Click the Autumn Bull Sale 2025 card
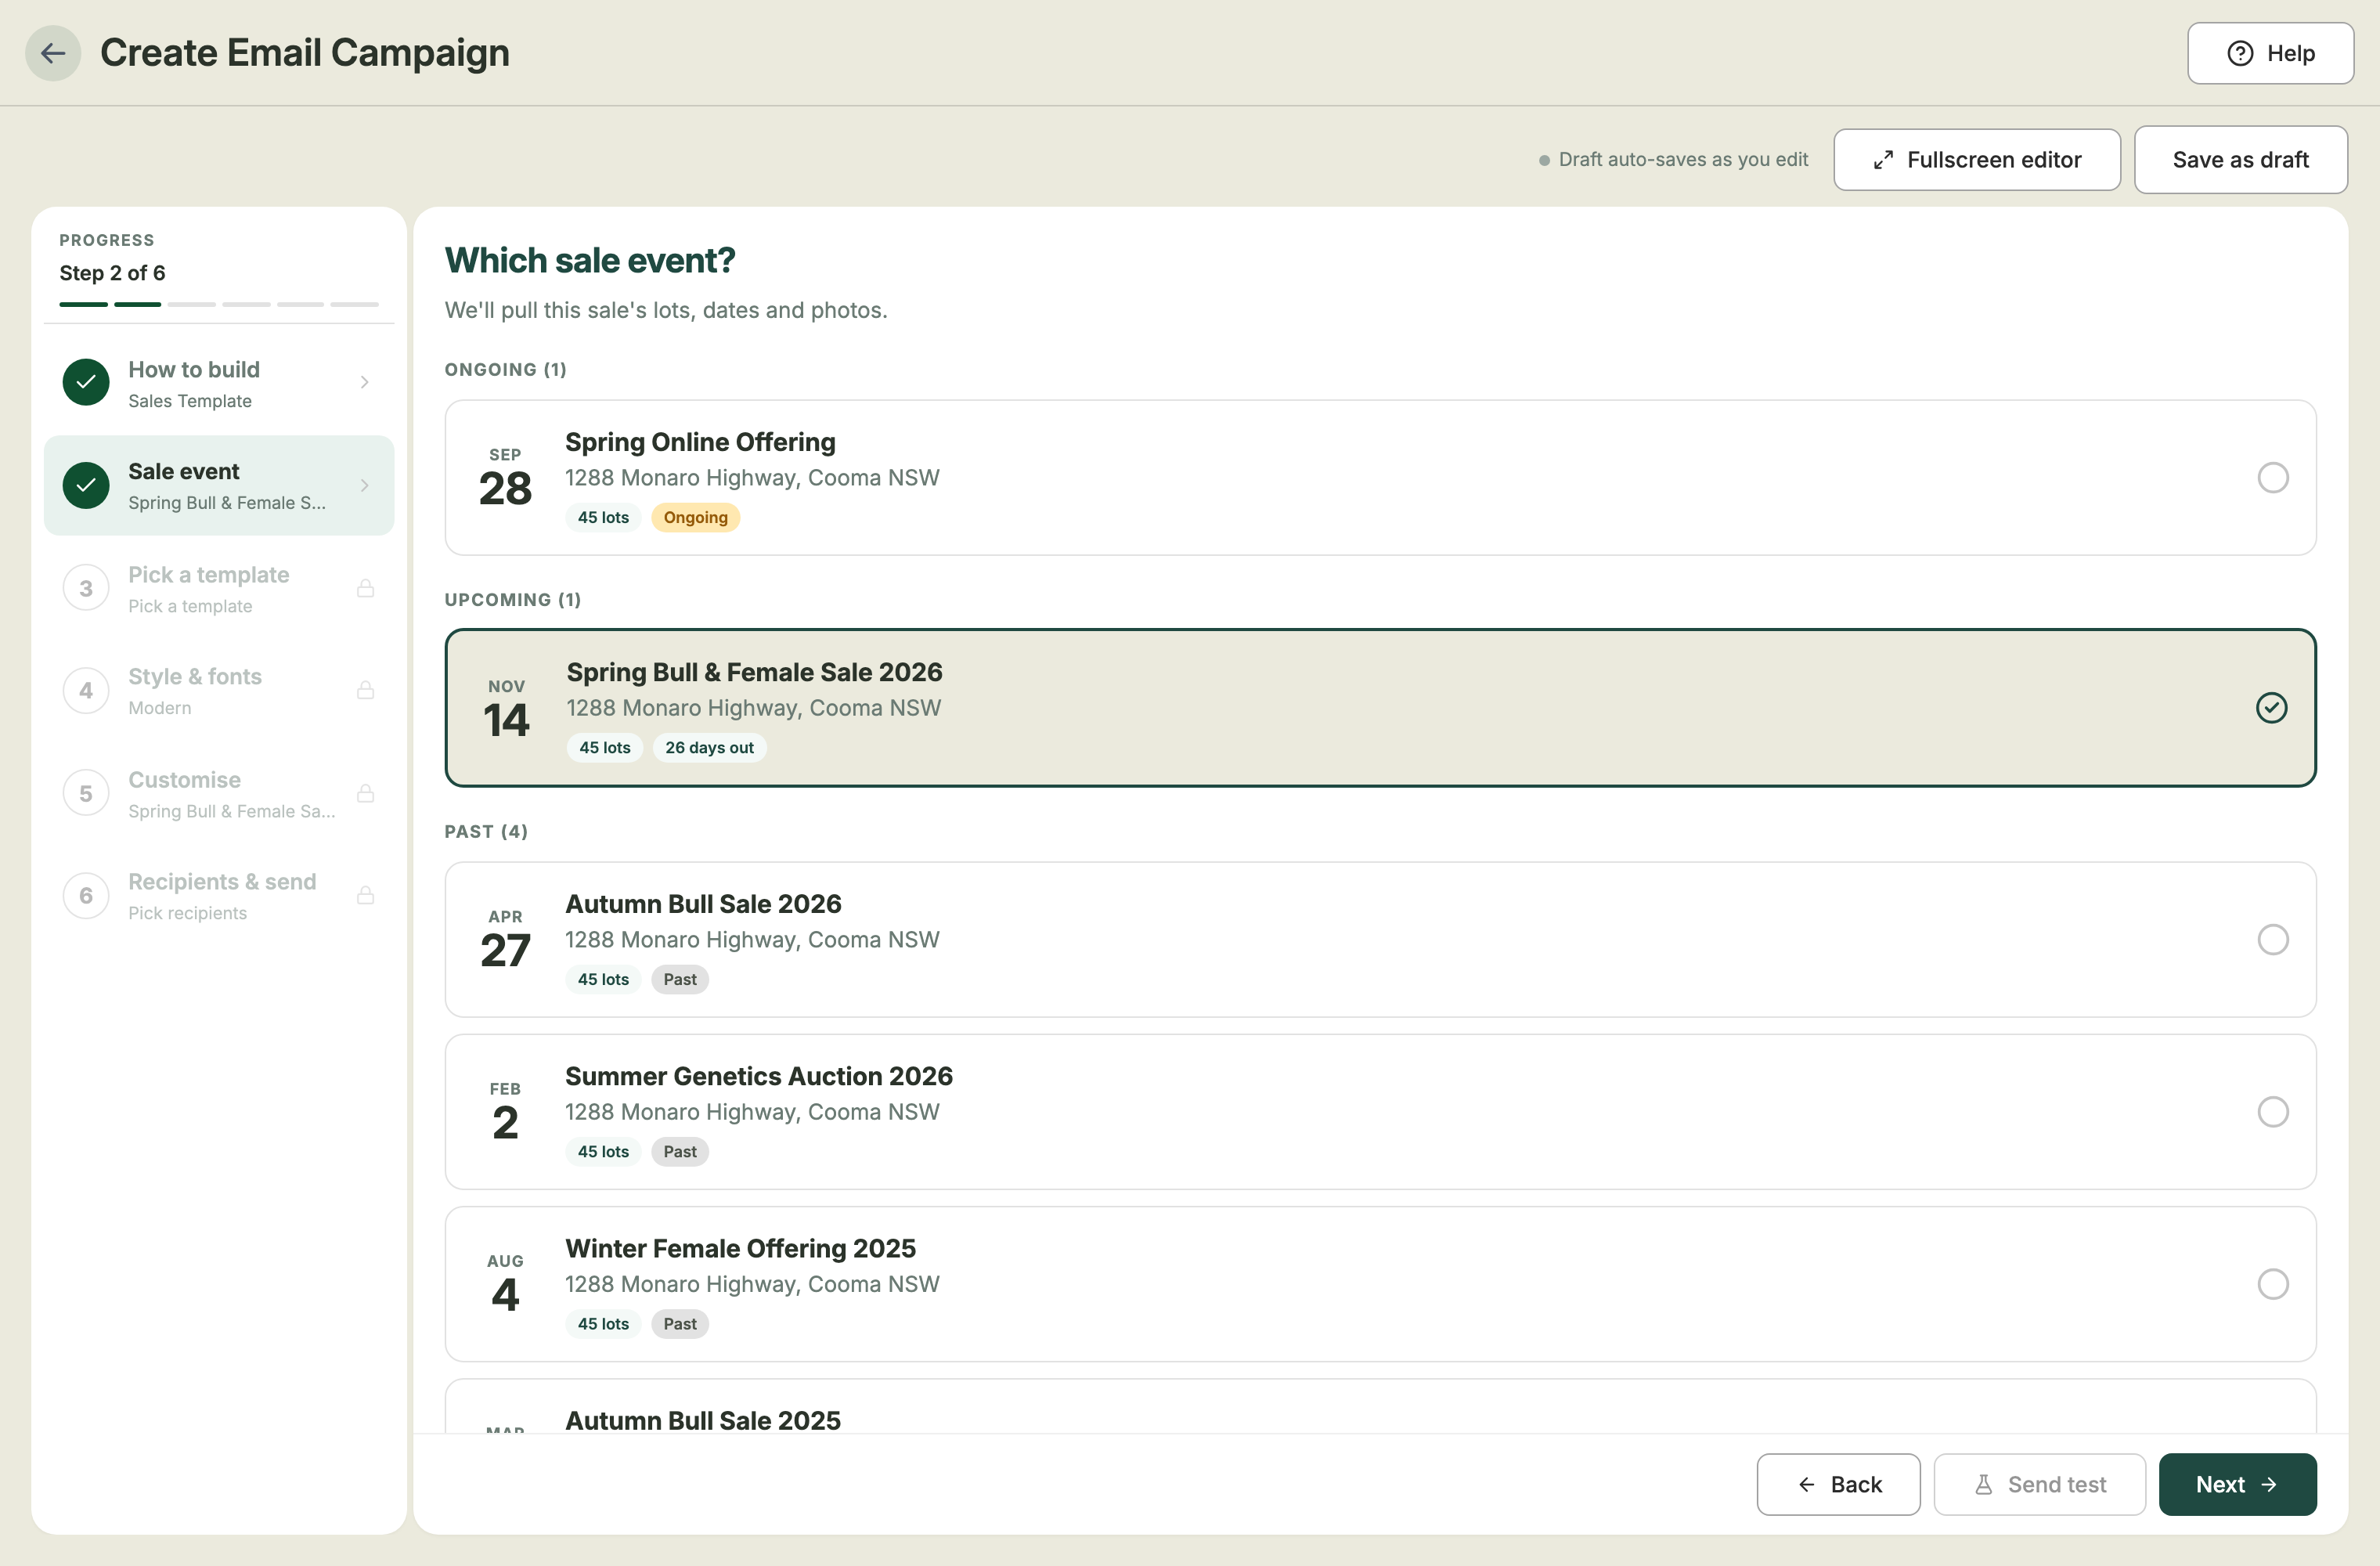 click(x=1380, y=1407)
